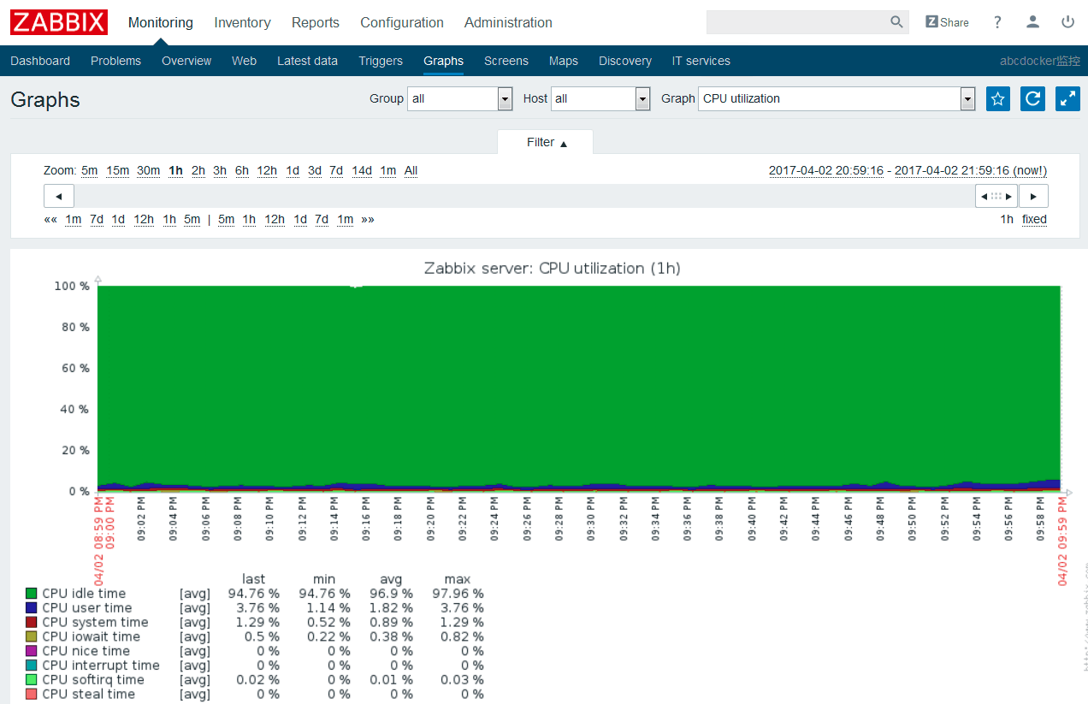Switch to the Latest data tab
This screenshot has width=1088, height=704.
[x=307, y=61]
